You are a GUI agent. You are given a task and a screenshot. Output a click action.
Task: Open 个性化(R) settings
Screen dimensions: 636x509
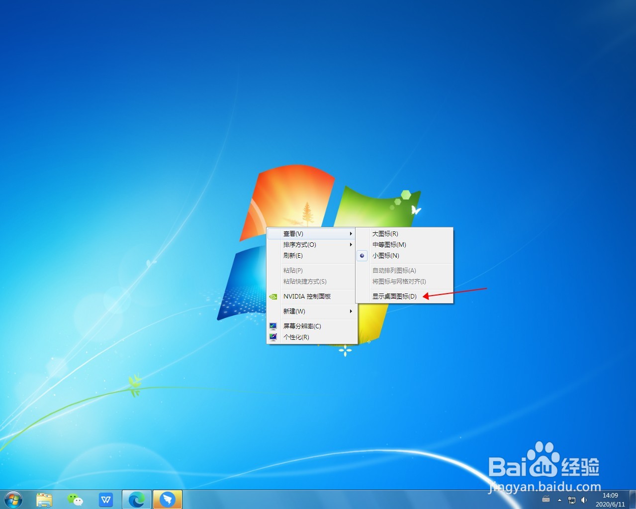pyautogui.click(x=312, y=337)
